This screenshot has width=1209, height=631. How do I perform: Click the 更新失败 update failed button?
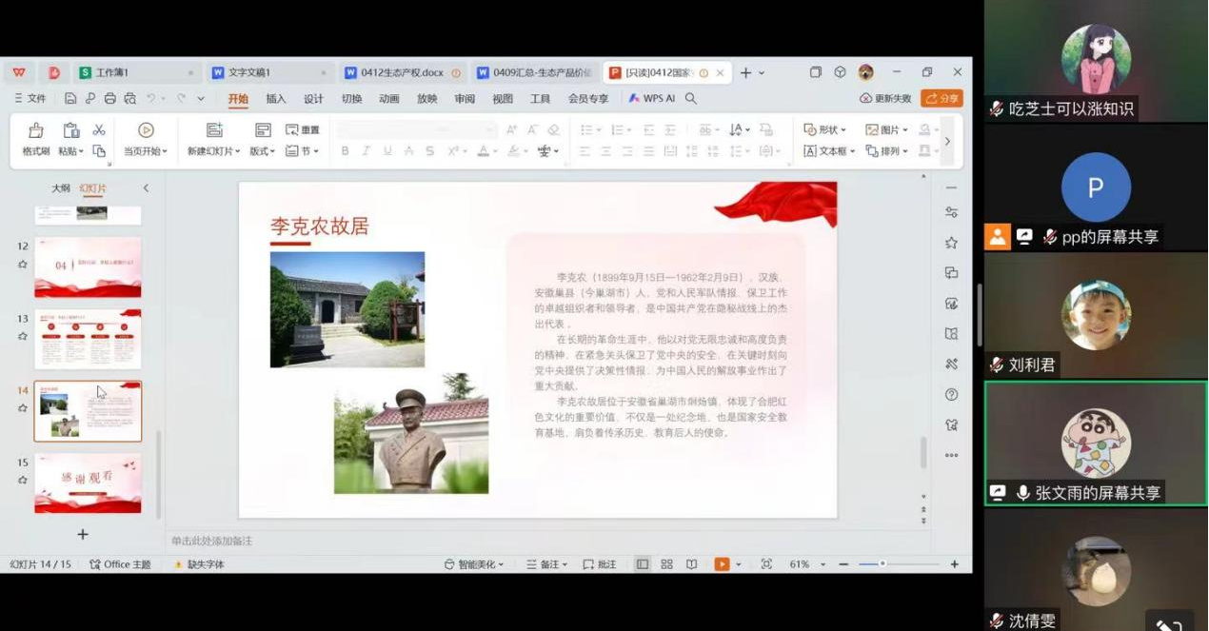coord(885,98)
